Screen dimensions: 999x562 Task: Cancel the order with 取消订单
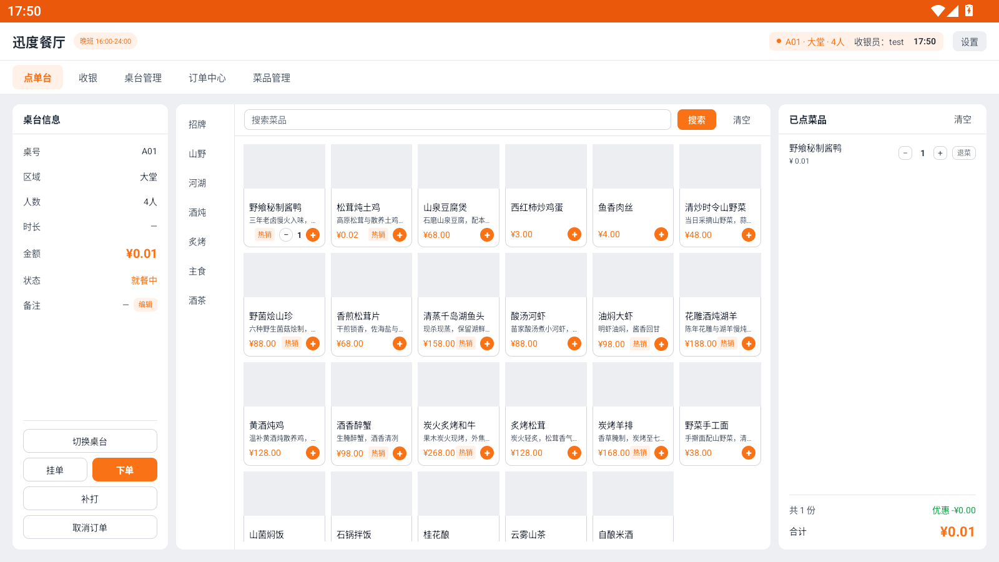[90, 527]
